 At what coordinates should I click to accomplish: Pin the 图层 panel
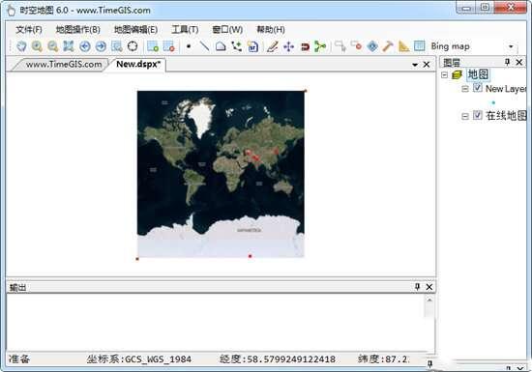tap(507, 62)
